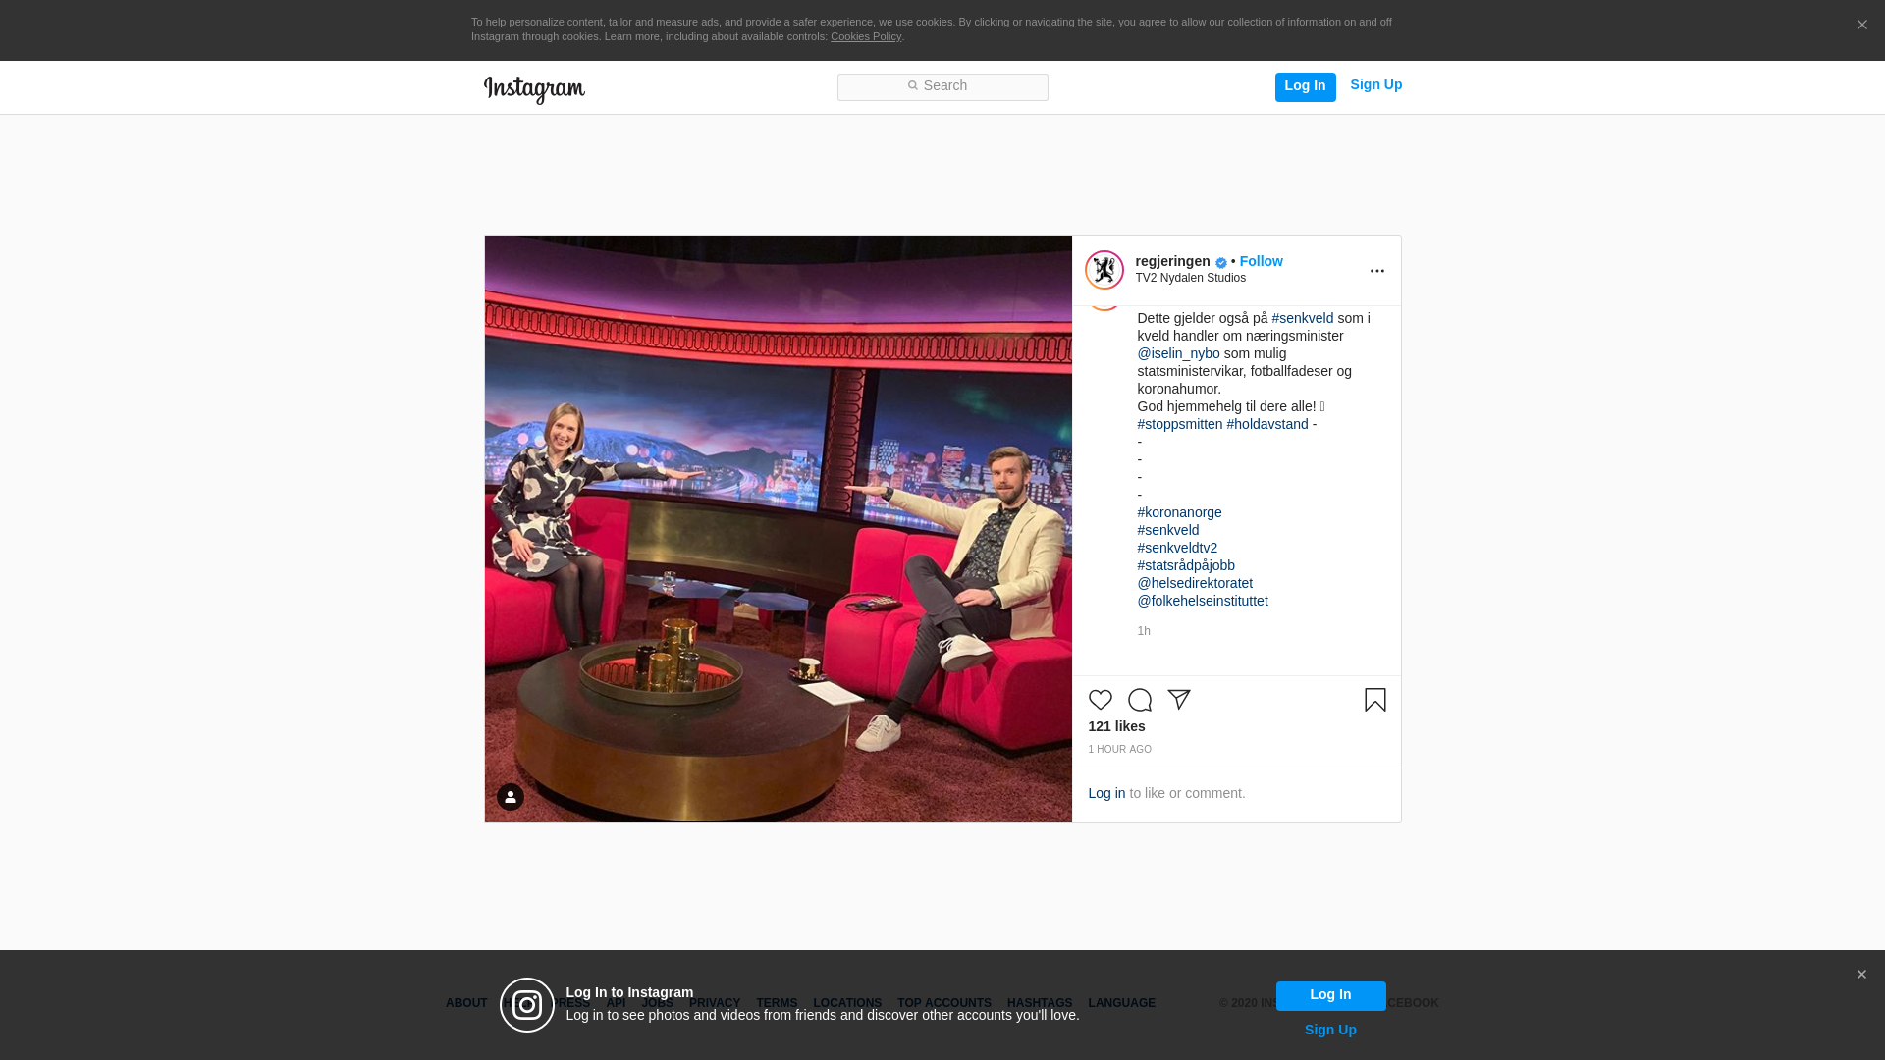
Task: Open the Sign Up link in header
Action: (x=1375, y=84)
